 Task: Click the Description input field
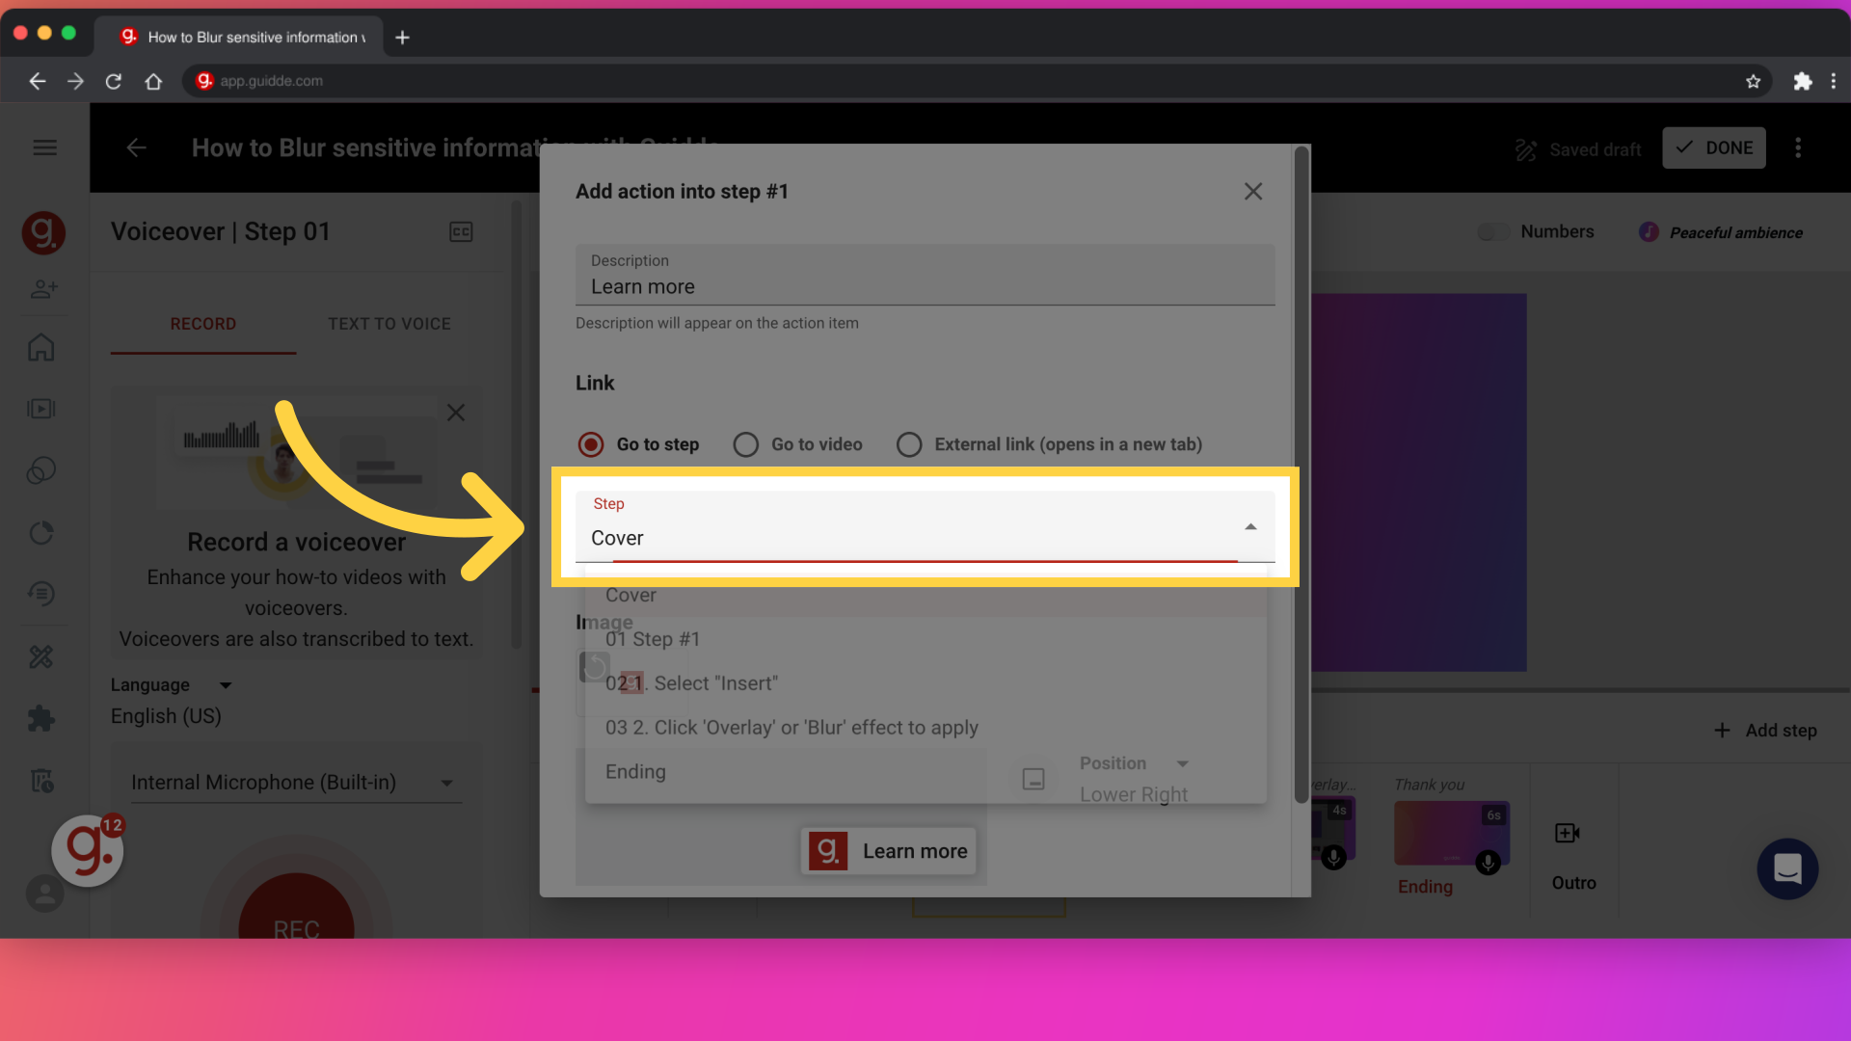pos(925,286)
